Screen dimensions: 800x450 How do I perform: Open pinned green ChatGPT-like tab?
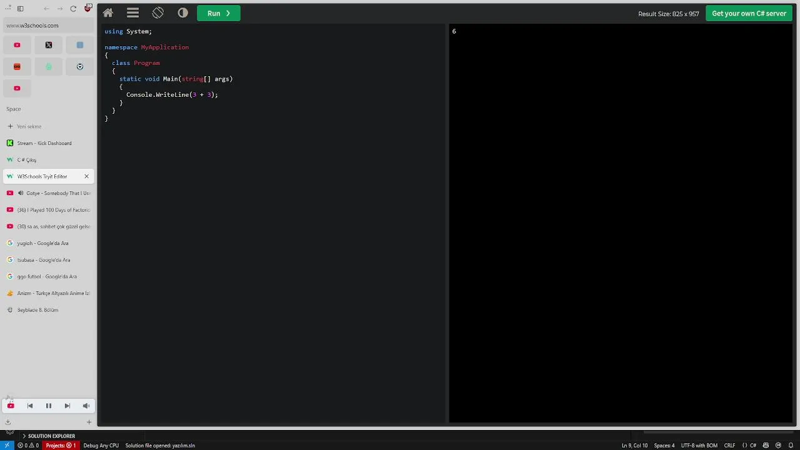49,67
